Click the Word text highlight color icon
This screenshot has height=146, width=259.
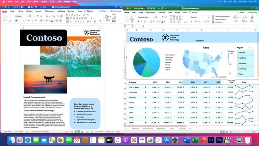click(47, 20)
